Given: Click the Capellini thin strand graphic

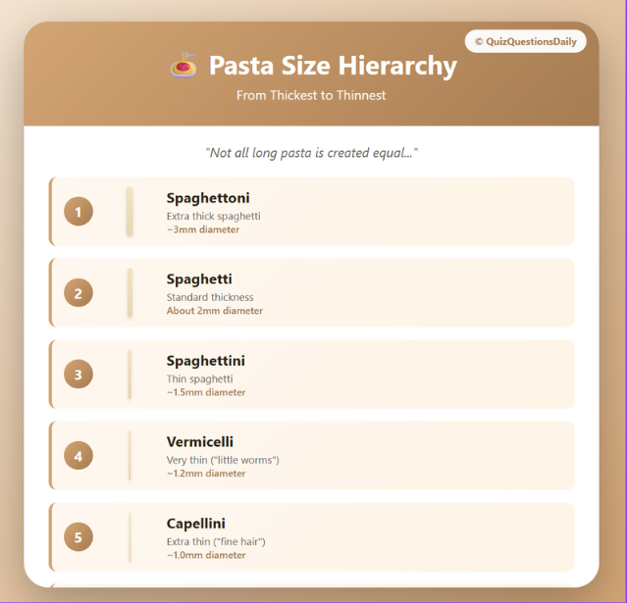Looking at the screenshot, I should (x=130, y=536).
